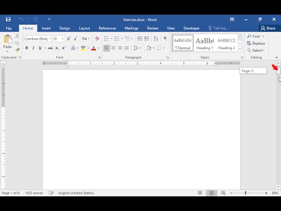
Task: Increase font size with the Grow Font icon
Action: coord(68,39)
